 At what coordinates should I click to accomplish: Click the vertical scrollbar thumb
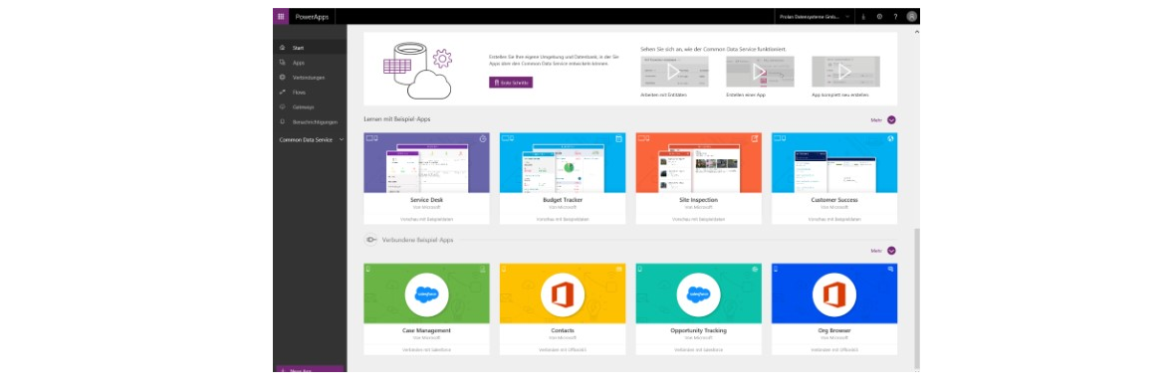tap(916, 299)
